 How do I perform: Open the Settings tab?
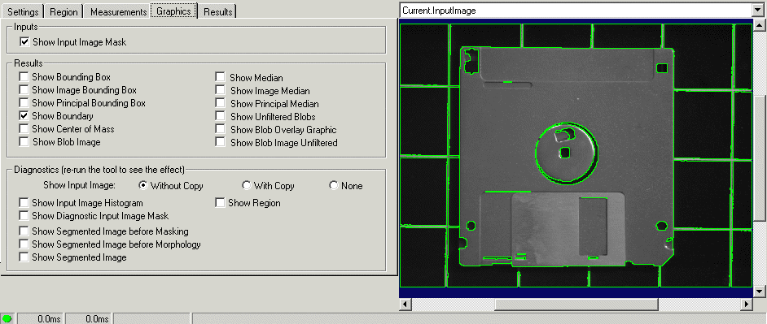tap(23, 11)
